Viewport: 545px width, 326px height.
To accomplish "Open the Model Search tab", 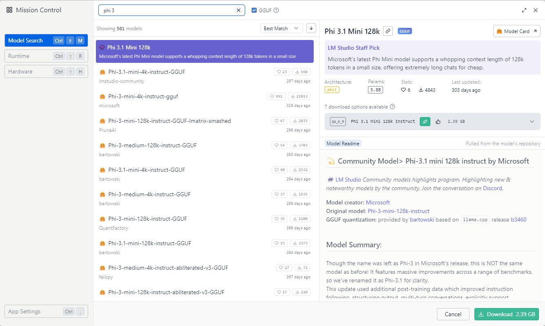I will [46, 40].
